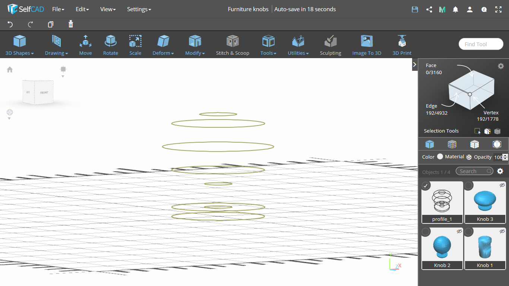Screen dimensions: 509x286
Task: Click the FRONT face of view cube
Action: click(x=44, y=92)
